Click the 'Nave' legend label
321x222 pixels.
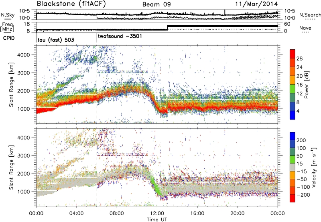(x=305, y=28)
